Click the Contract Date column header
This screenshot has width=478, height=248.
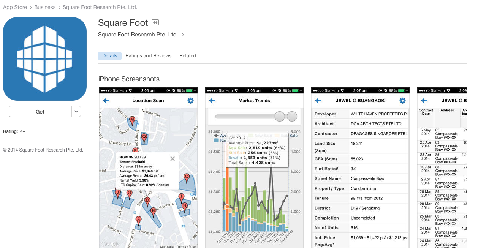pyautogui.click(x=426, y=112)
